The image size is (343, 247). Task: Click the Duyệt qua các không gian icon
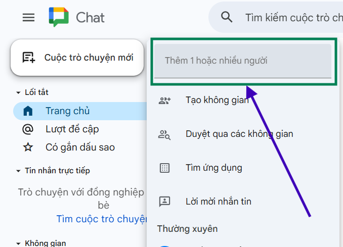pyautogui.click(x=164, y=134)
